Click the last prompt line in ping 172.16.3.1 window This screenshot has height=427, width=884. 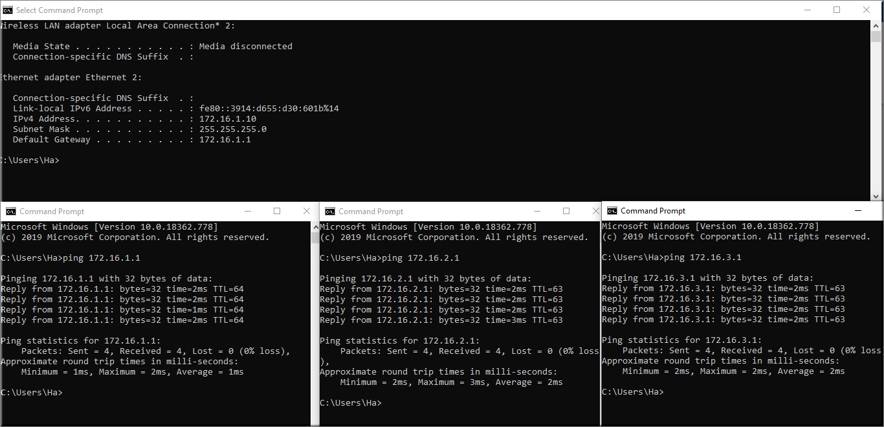pos(632,392)
